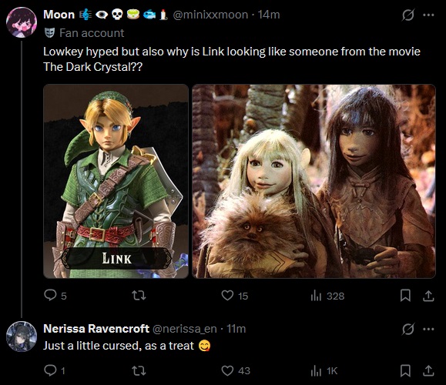Open Grok icon on Nerissa's reply

(x=408, y=329)
